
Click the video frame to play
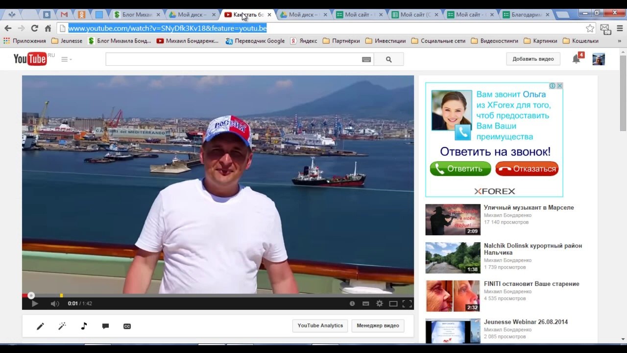pos(218,184)
